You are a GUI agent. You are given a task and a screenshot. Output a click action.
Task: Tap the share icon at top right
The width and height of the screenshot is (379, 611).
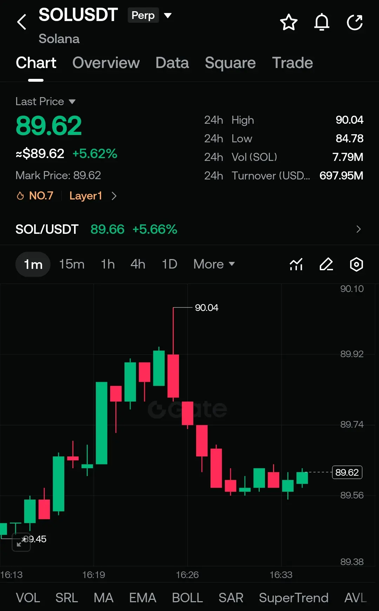click(x=355, y=22)
